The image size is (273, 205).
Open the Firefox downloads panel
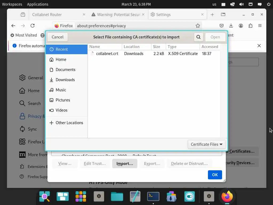tap(231, 26)
